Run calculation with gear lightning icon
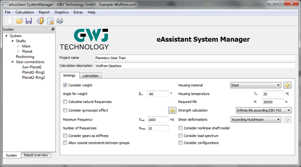This screenshot has width=301, height=167. [x=40, y=21]
